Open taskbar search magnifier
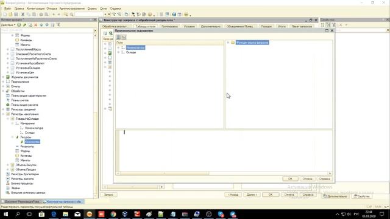The image size is (390, 219). (x=18, y=214)
